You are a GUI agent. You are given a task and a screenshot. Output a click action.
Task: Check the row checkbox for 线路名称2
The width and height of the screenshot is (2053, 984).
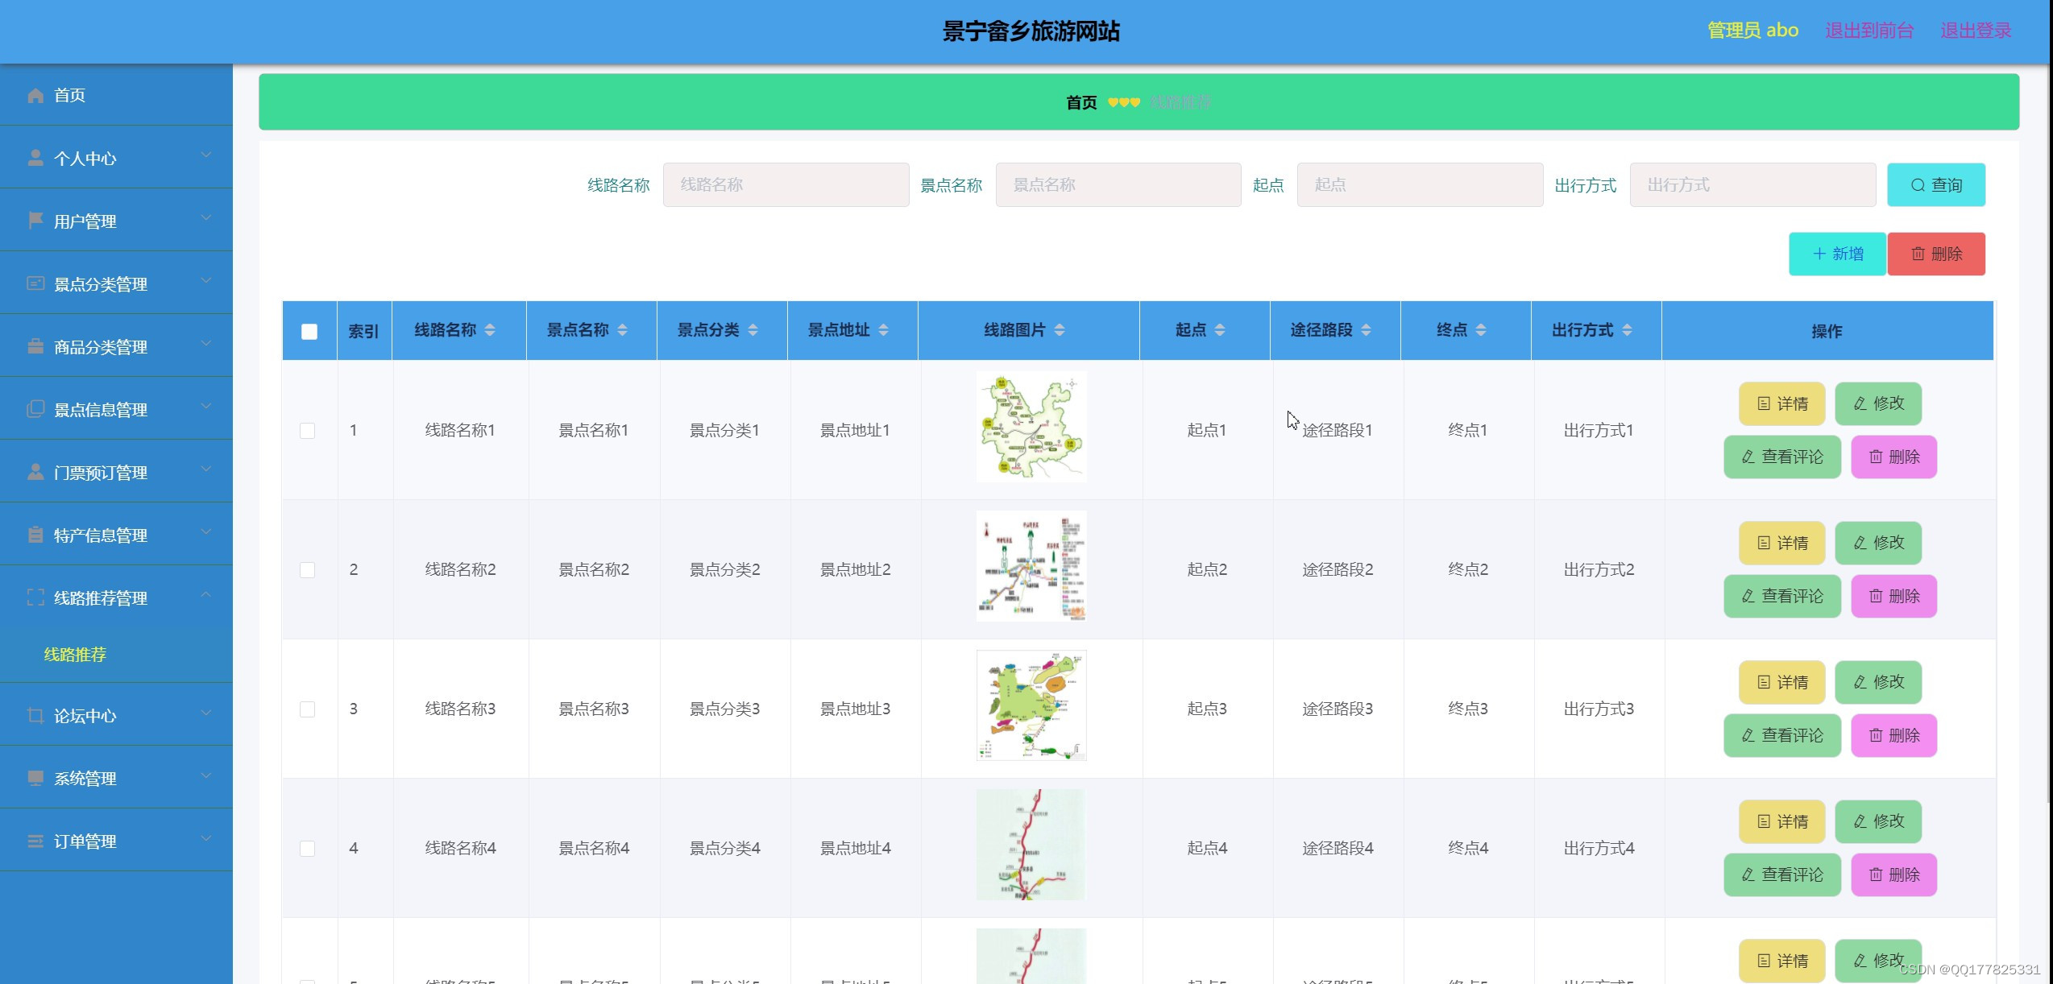(307, 570)
